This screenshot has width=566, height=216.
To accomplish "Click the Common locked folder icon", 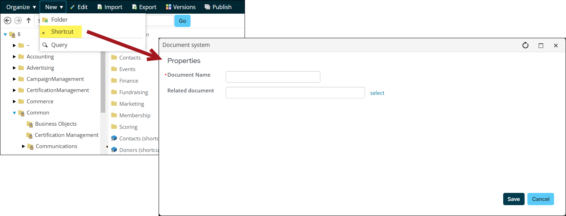I will (21, 113).
